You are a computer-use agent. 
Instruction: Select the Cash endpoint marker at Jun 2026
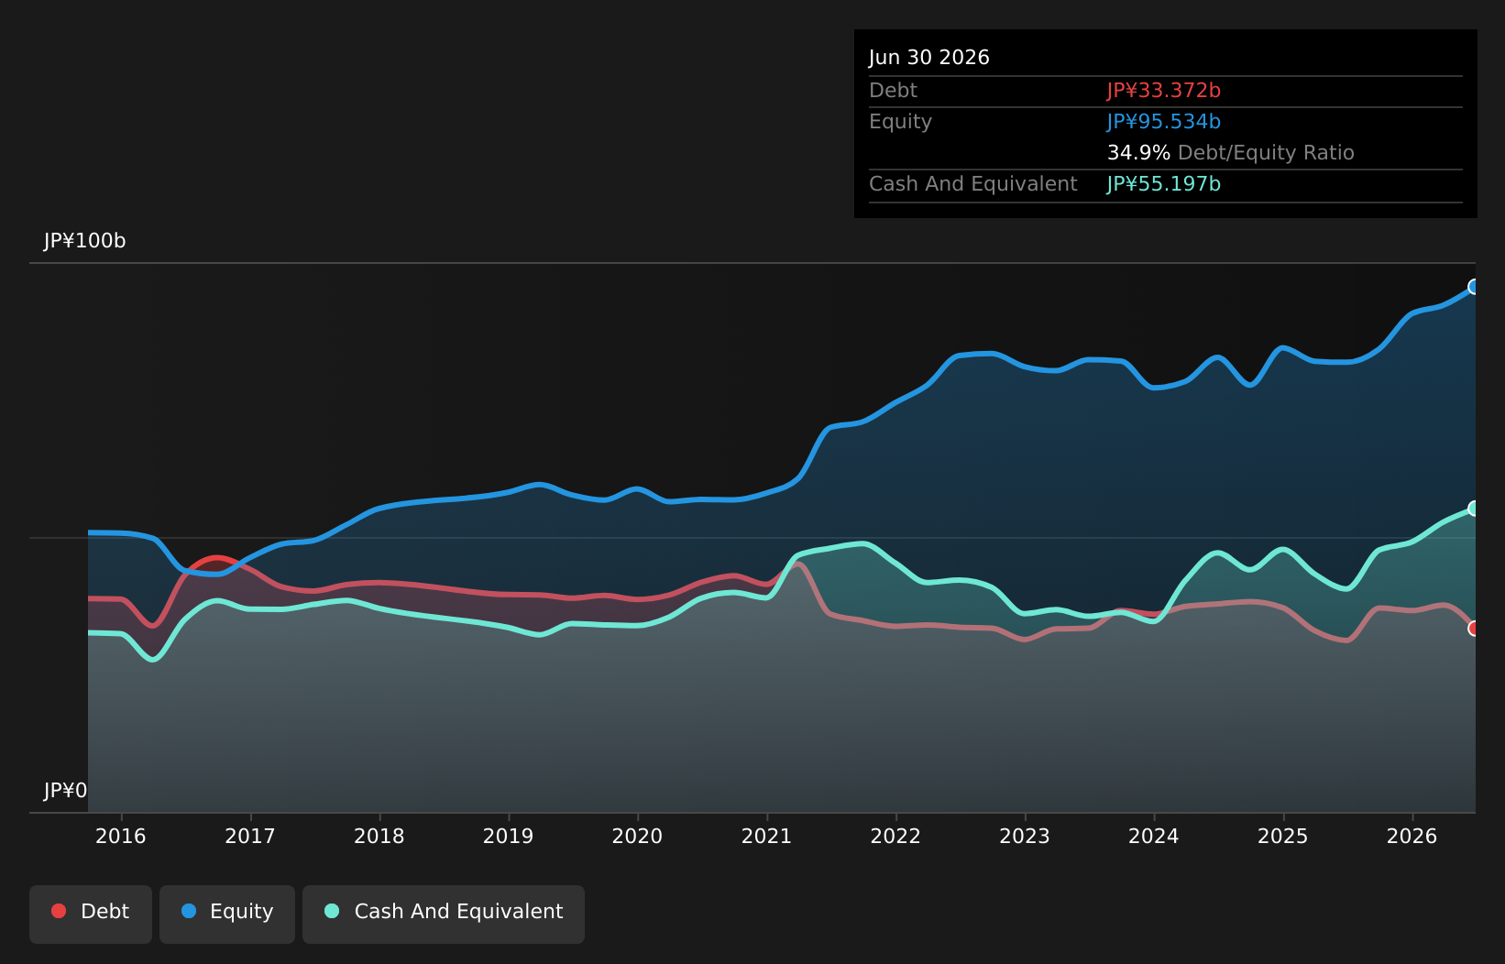click(1474, 509)
